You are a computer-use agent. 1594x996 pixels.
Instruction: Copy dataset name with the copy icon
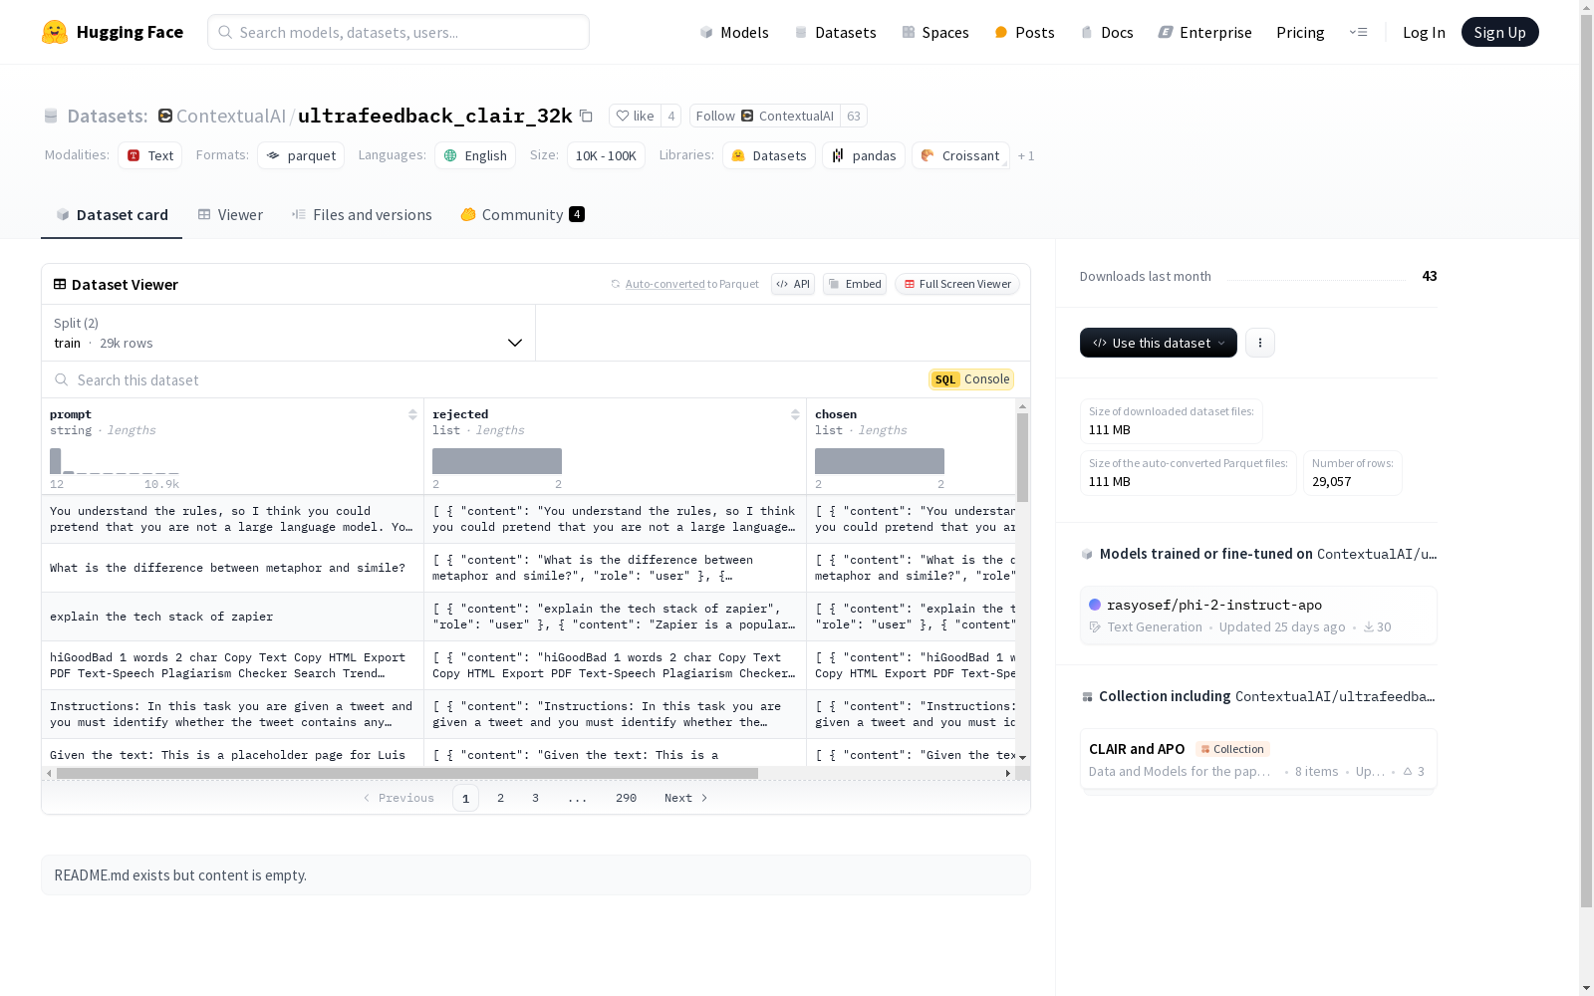click(x=586, y=116)
